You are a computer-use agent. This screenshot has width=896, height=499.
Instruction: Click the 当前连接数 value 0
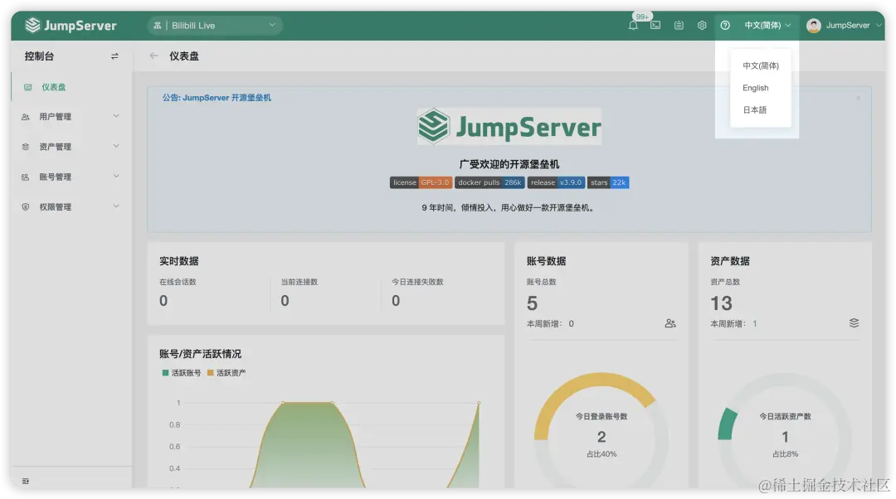(x=285, y=301)
